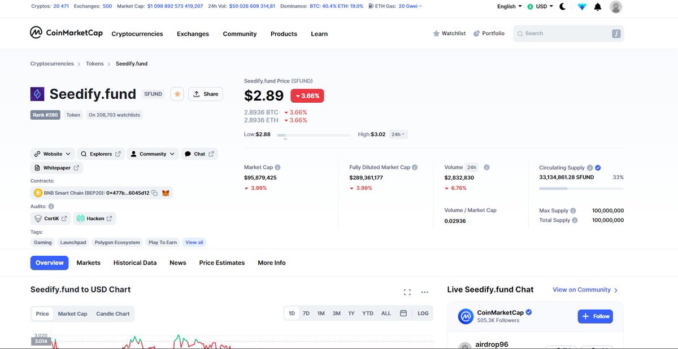
Task: Click Fully Diluted Market Cap info icon
Action: coord(415,168)
